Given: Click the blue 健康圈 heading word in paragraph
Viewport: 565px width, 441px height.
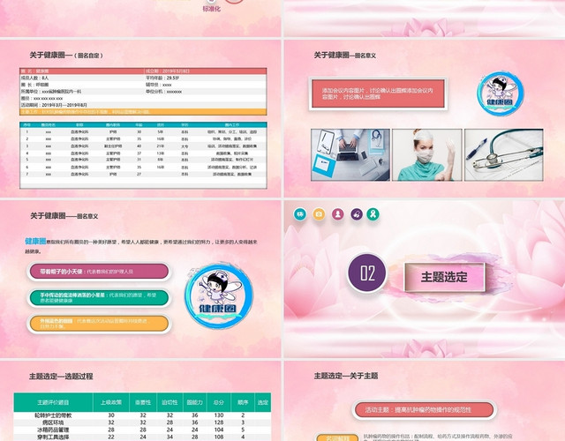Looking at the screenshot, I should coord(35,241).
